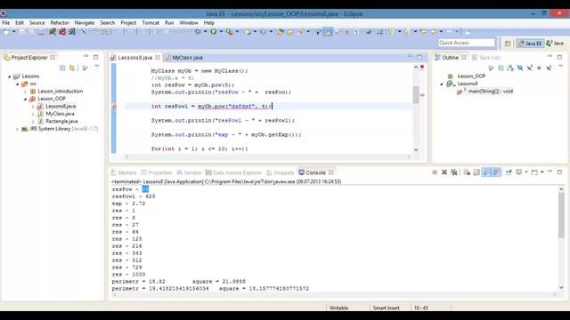Screen dimensions: 570x320
Task: Click the console vertical scrollbar
Action: [561, 238]
